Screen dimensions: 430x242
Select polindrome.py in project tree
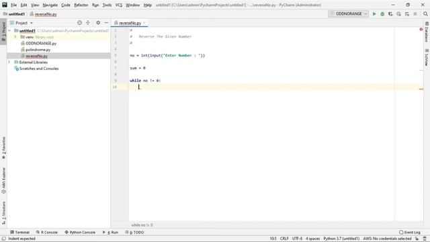[x=38, y=50]
